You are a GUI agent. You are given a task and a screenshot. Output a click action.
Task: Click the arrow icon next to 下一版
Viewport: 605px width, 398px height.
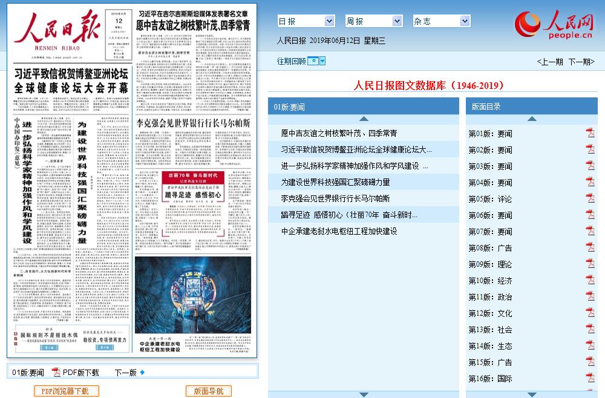(143, 373)
